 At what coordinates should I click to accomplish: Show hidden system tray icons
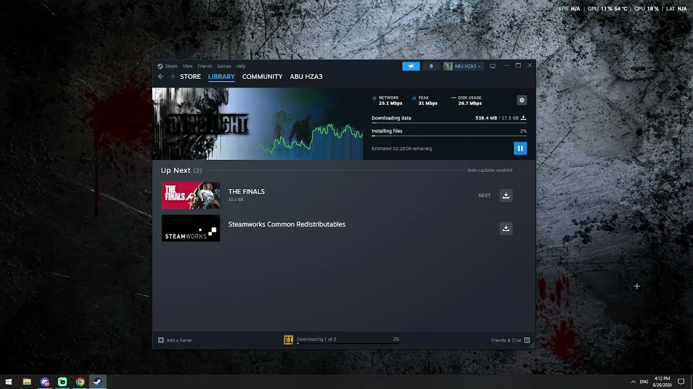(633, 382)
